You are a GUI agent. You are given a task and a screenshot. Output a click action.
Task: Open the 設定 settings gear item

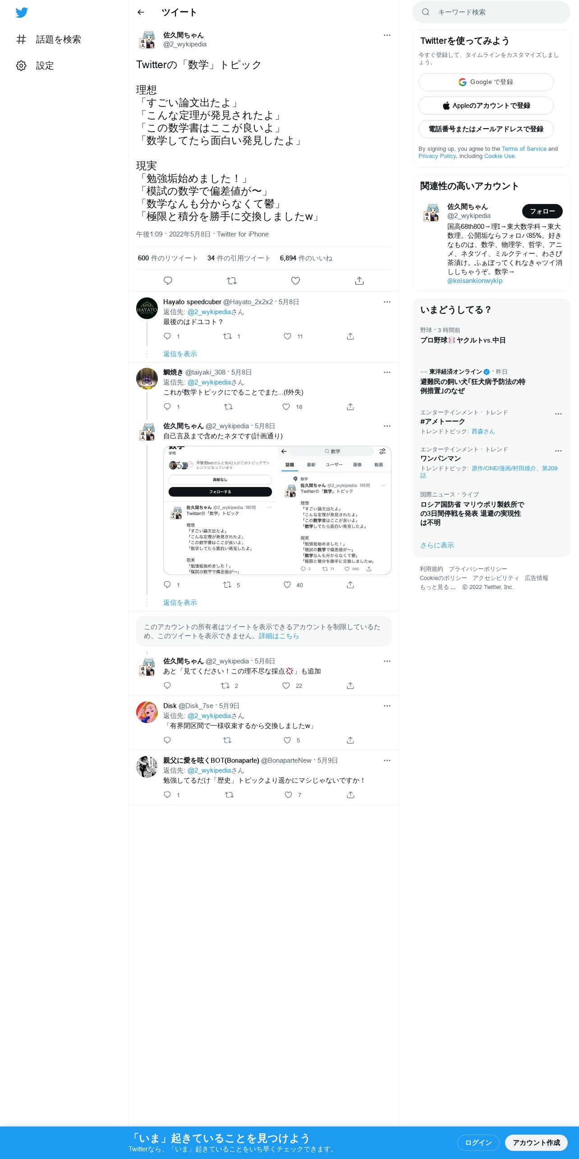[35, 65]
